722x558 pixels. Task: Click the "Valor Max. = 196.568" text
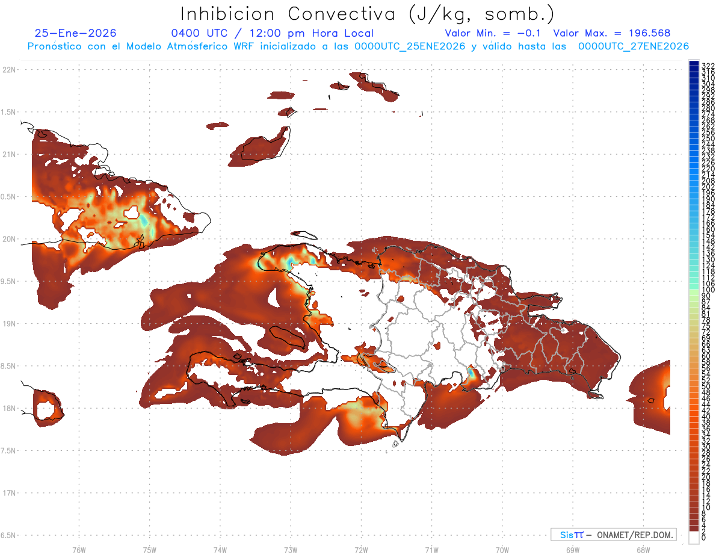(x=611, y=33)
